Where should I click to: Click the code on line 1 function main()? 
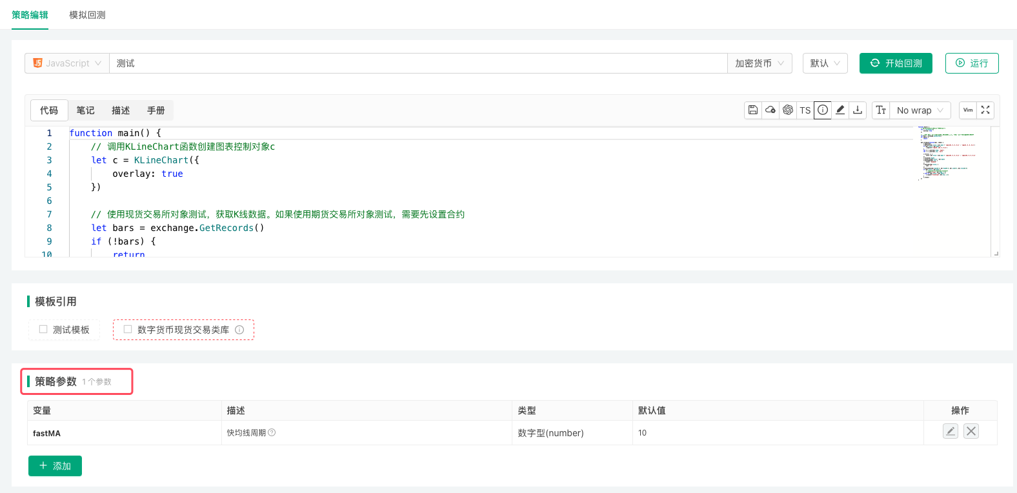click(x=115, y=133)
